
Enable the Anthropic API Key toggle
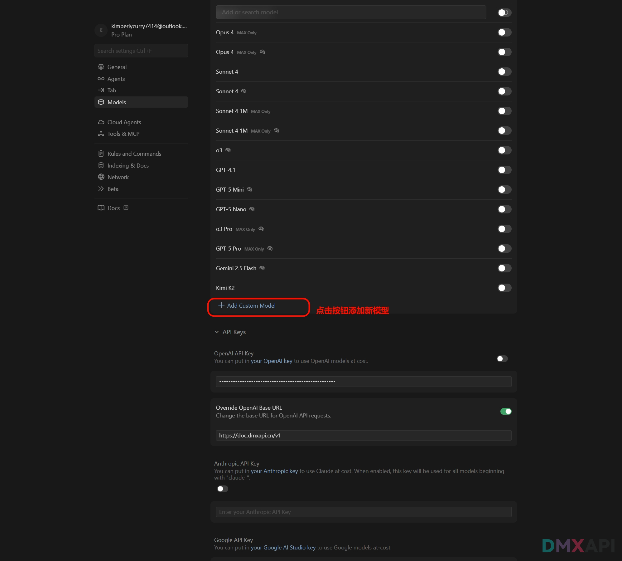coord(223,489)
